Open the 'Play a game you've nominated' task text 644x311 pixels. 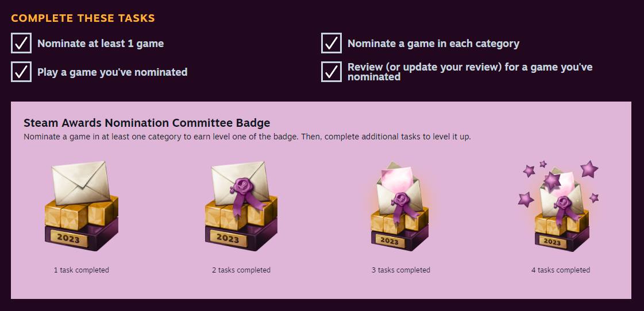click(113, 72)
